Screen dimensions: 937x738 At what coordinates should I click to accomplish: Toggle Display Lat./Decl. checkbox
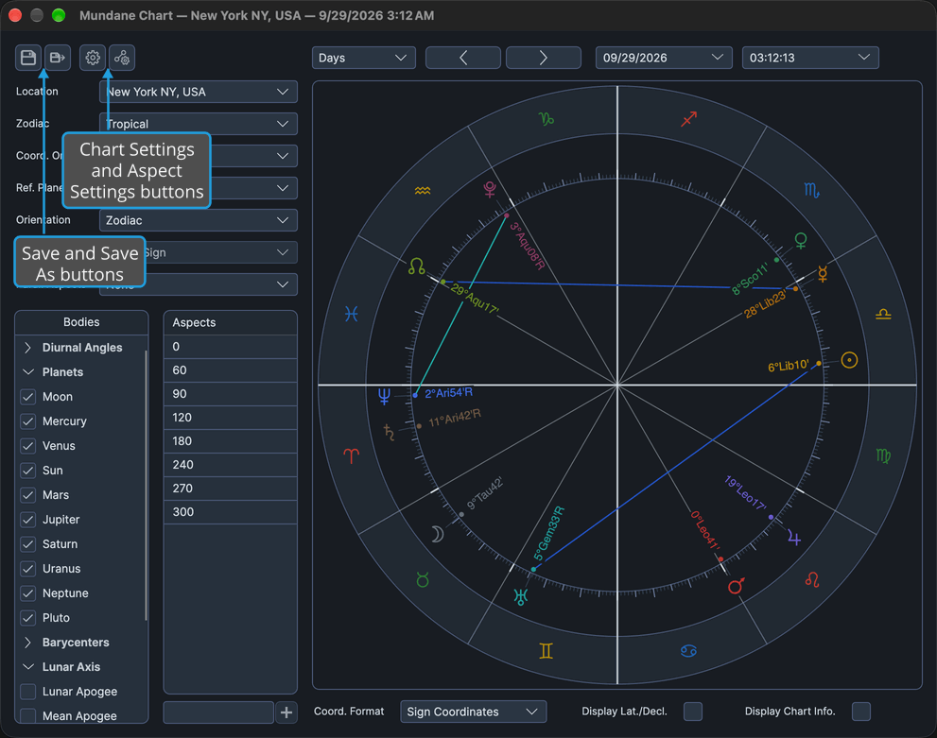tap(693, 712)
